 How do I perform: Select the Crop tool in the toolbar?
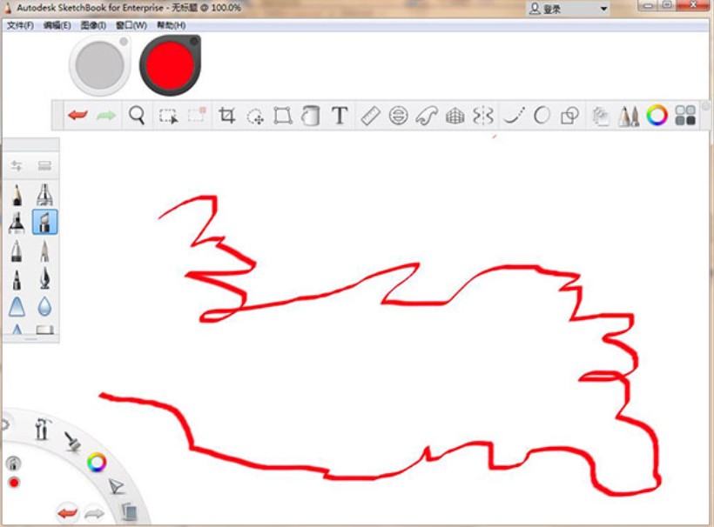[228, 114]
